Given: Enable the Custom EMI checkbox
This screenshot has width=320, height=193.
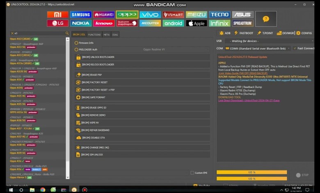Looking at the screenshot, I should tap(192, 172).
